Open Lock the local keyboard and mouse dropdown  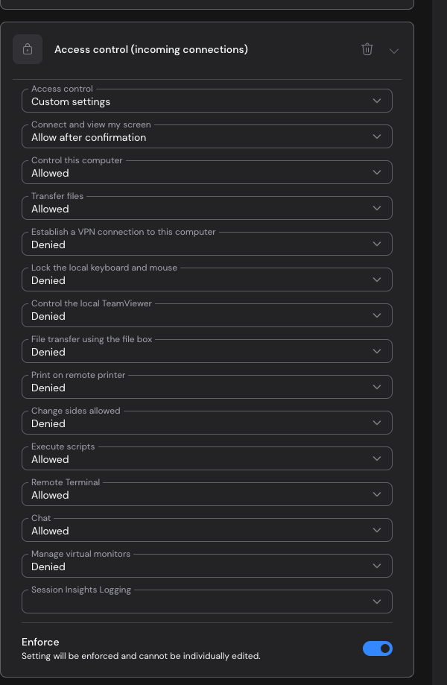click(x=207, y=280)
